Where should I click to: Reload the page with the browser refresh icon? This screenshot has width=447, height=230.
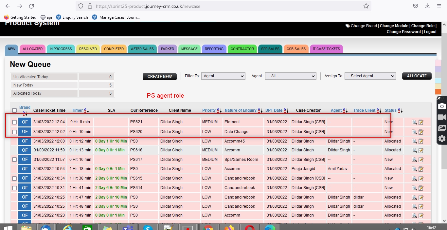click(x=31, y=6)
